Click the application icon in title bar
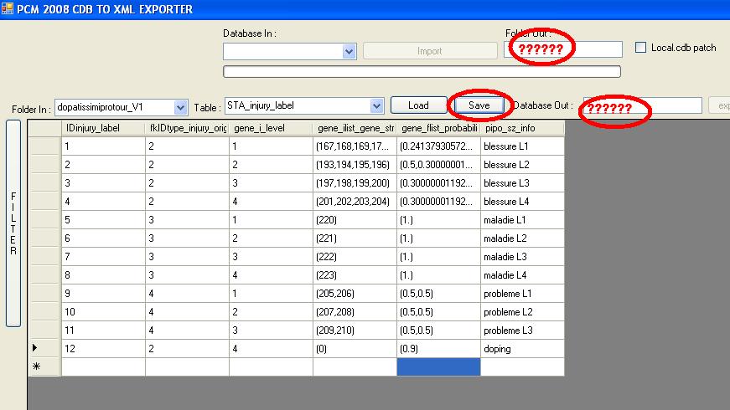This screenshot has width=730, height=410. click(x=8, y=9)
